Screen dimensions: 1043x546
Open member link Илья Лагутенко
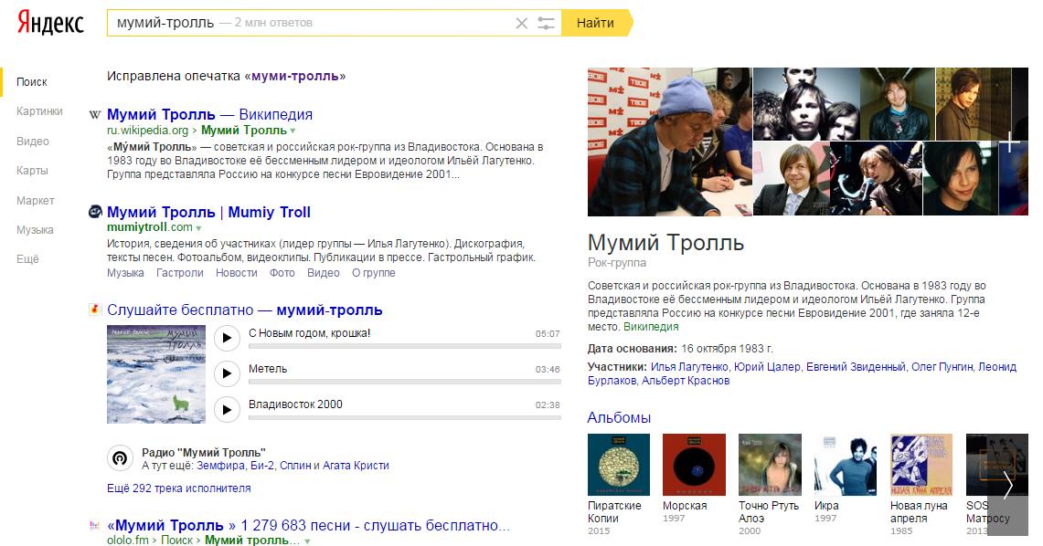pos(689,367)
